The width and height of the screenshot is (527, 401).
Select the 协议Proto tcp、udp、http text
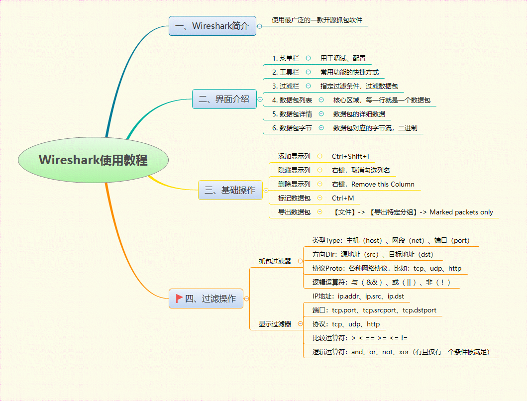387,268
